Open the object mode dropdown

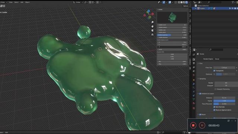pyautogui.click(x=4, y=2)
